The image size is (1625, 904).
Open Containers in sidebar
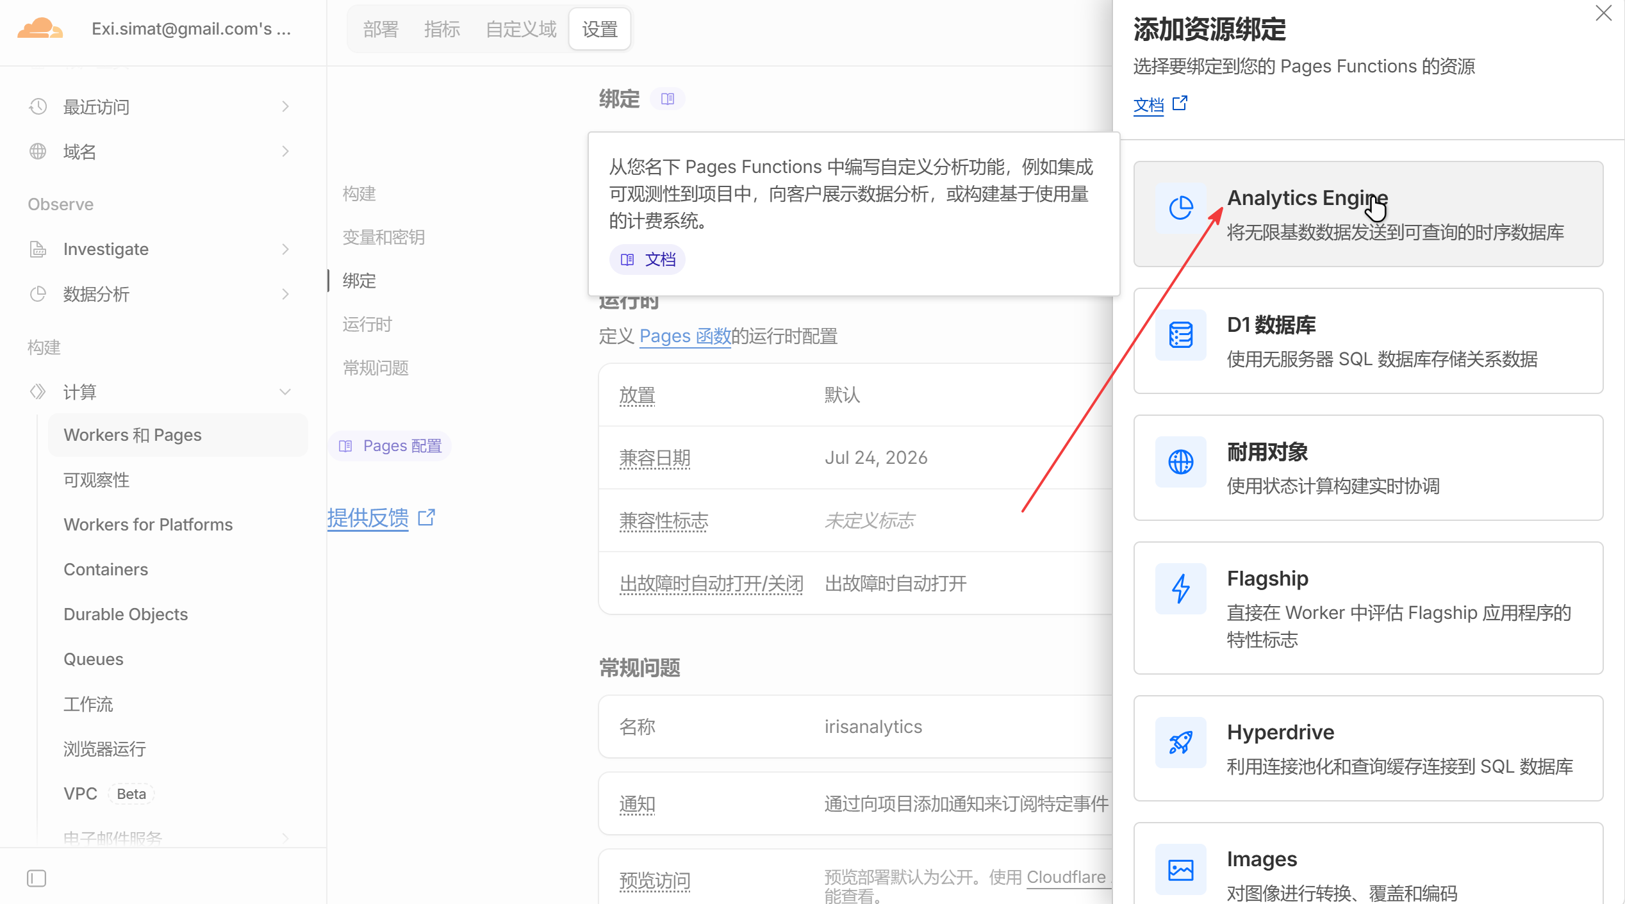click(x=106, y=570)
